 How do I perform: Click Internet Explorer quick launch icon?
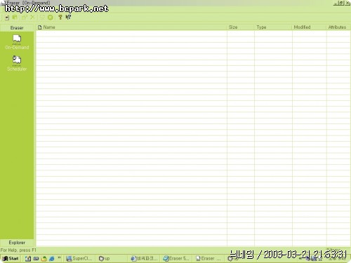coord(52,259)
